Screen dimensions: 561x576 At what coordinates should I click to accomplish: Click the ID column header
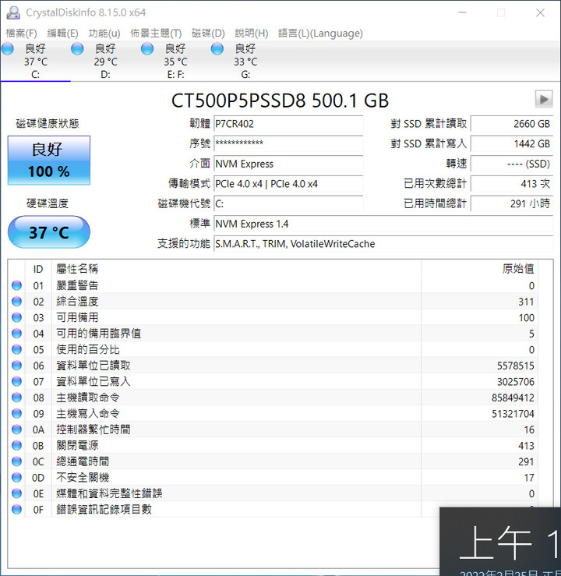pos(38,269)
